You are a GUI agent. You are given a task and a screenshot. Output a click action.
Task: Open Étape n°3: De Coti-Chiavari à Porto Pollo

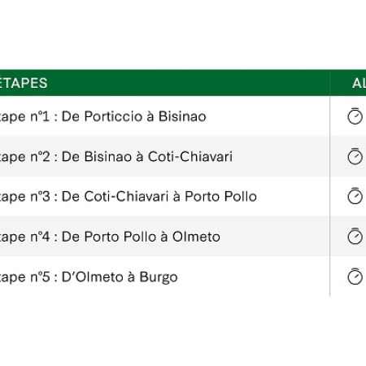tap(129, 197)
